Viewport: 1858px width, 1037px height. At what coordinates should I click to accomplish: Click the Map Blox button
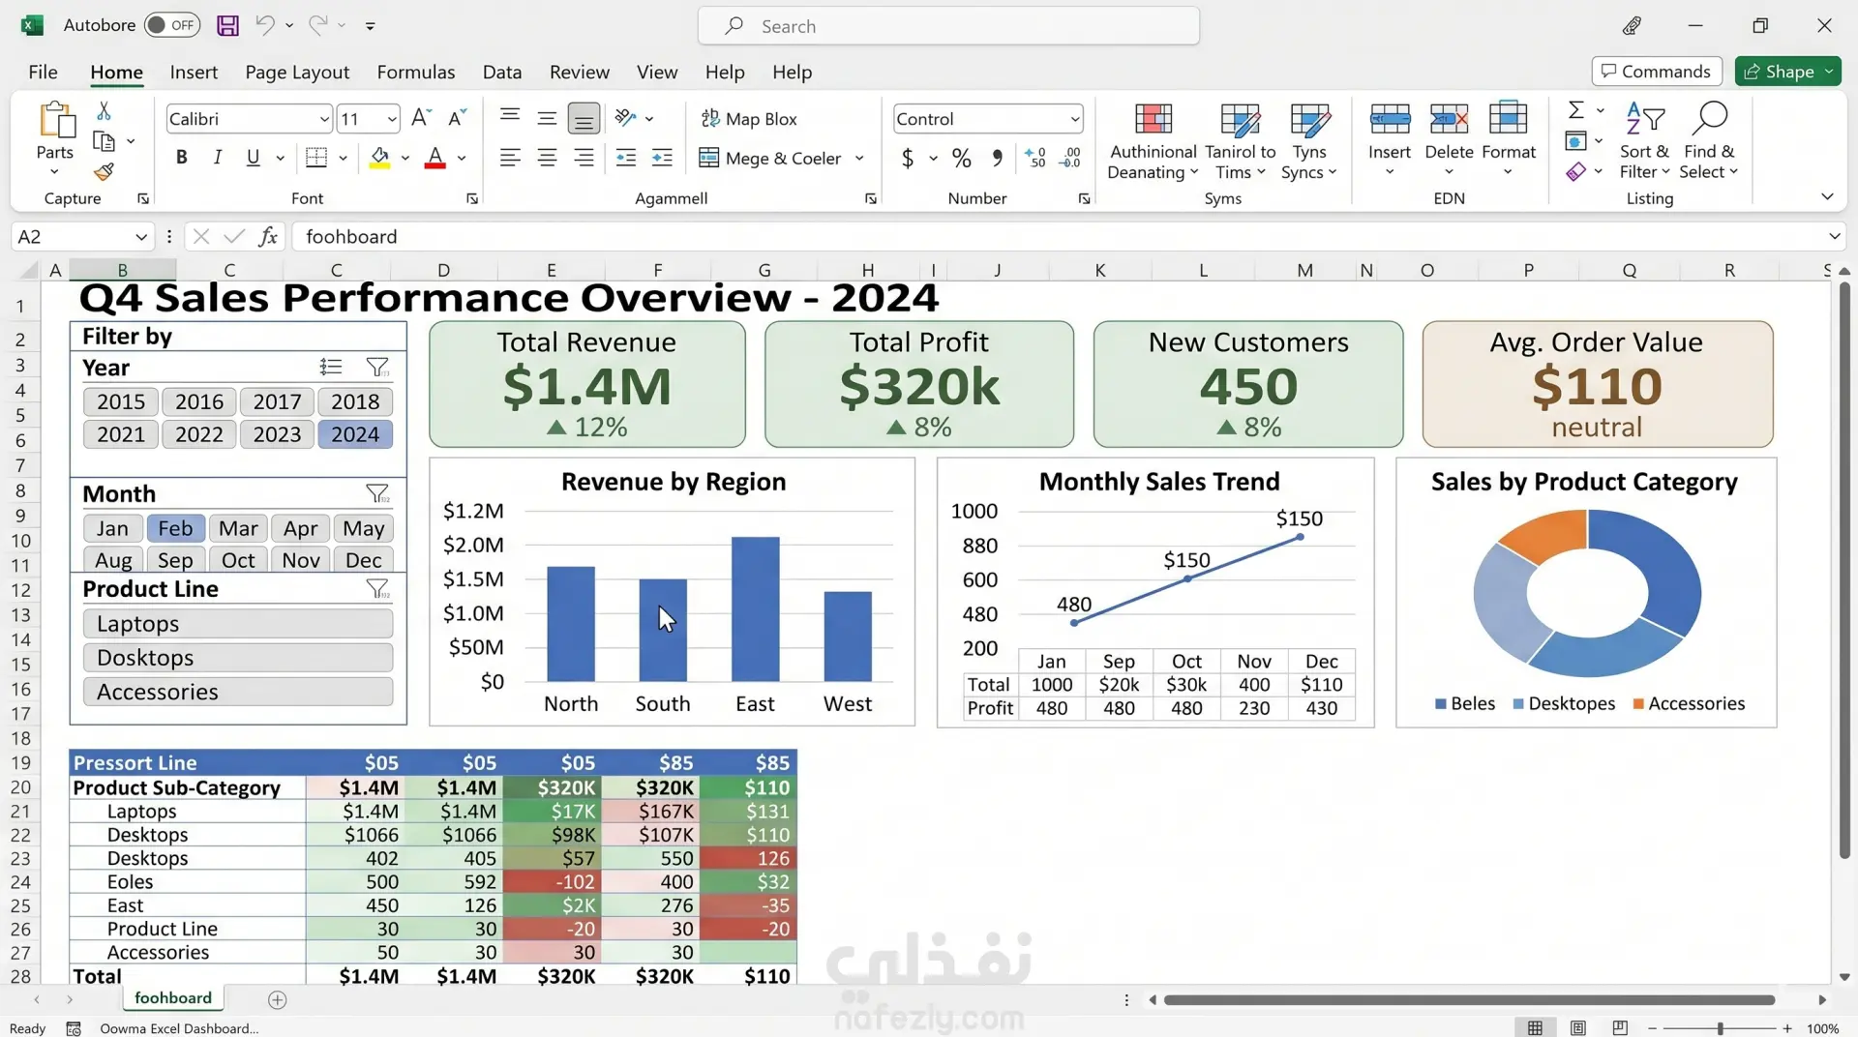click(749, 119)
